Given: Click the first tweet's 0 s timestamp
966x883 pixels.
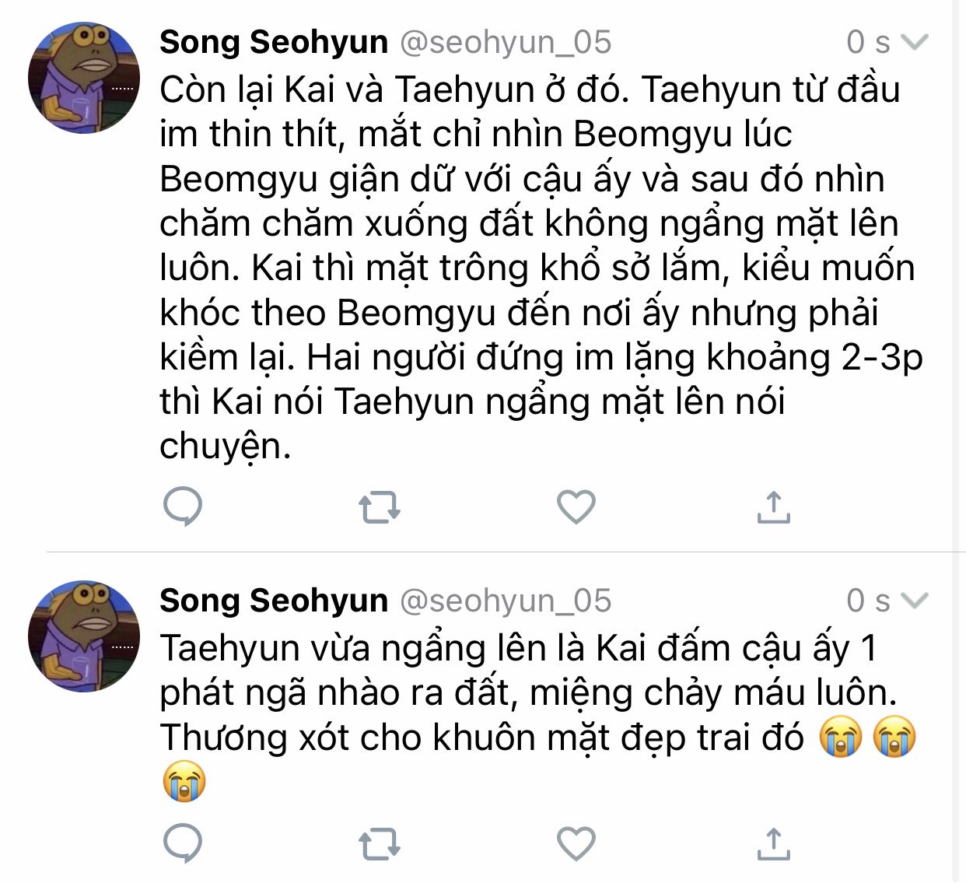Looking at the screenshot, I should tap(867, 42).
